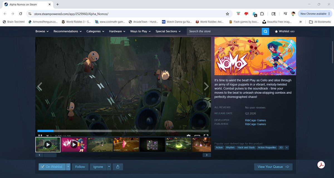Select the Action Roguelike tag

[x=267, y=147]
